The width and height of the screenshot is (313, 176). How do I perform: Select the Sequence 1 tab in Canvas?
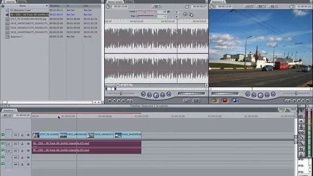(218, 2)
